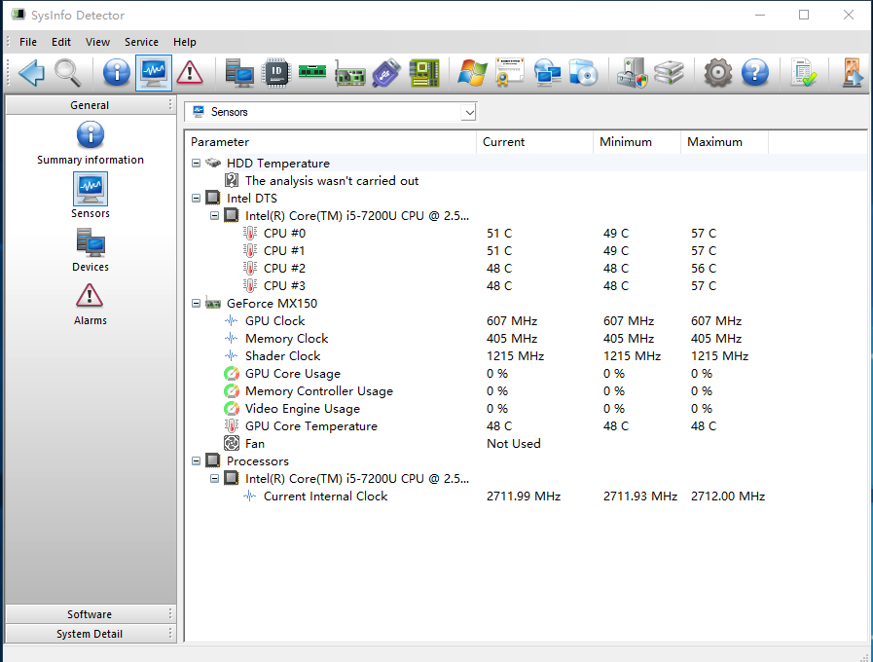Screen dimensions: 873x662
Task: Collapse the i5-7200U node under Processors
Action: [214, 479]
